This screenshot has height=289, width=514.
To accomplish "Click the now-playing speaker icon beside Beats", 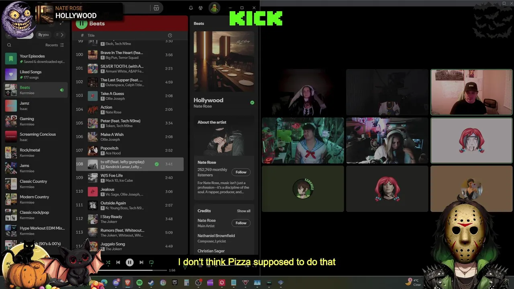I will click(x=62, y=90).
